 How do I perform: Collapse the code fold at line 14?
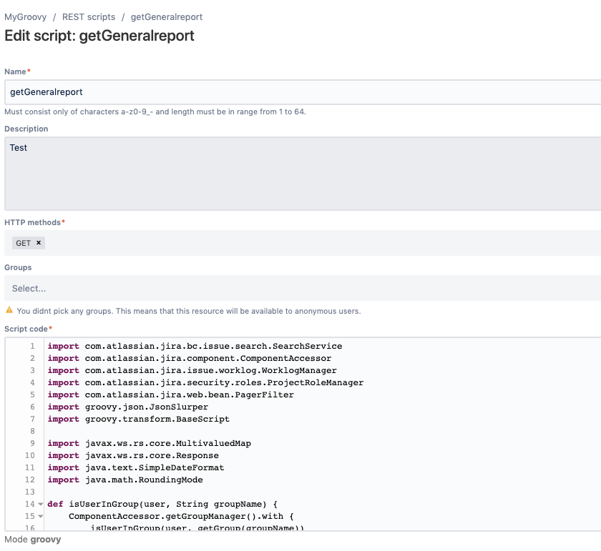41,505
